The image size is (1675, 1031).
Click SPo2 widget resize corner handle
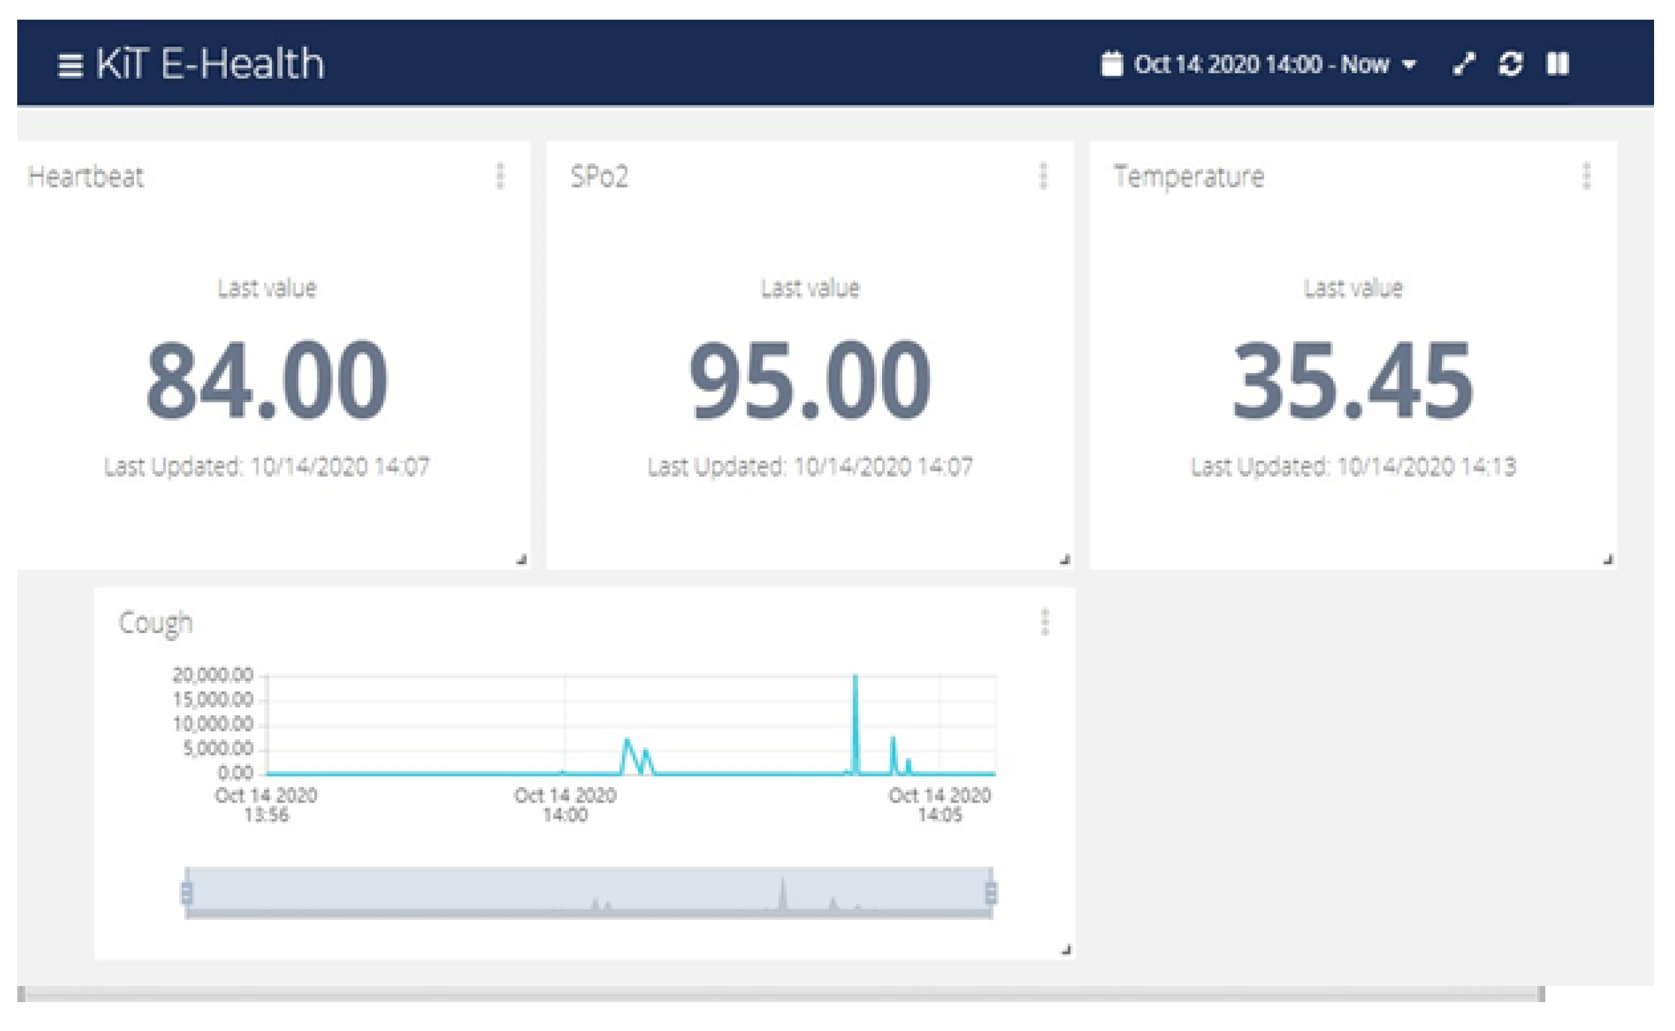[x=1065, y=560]
